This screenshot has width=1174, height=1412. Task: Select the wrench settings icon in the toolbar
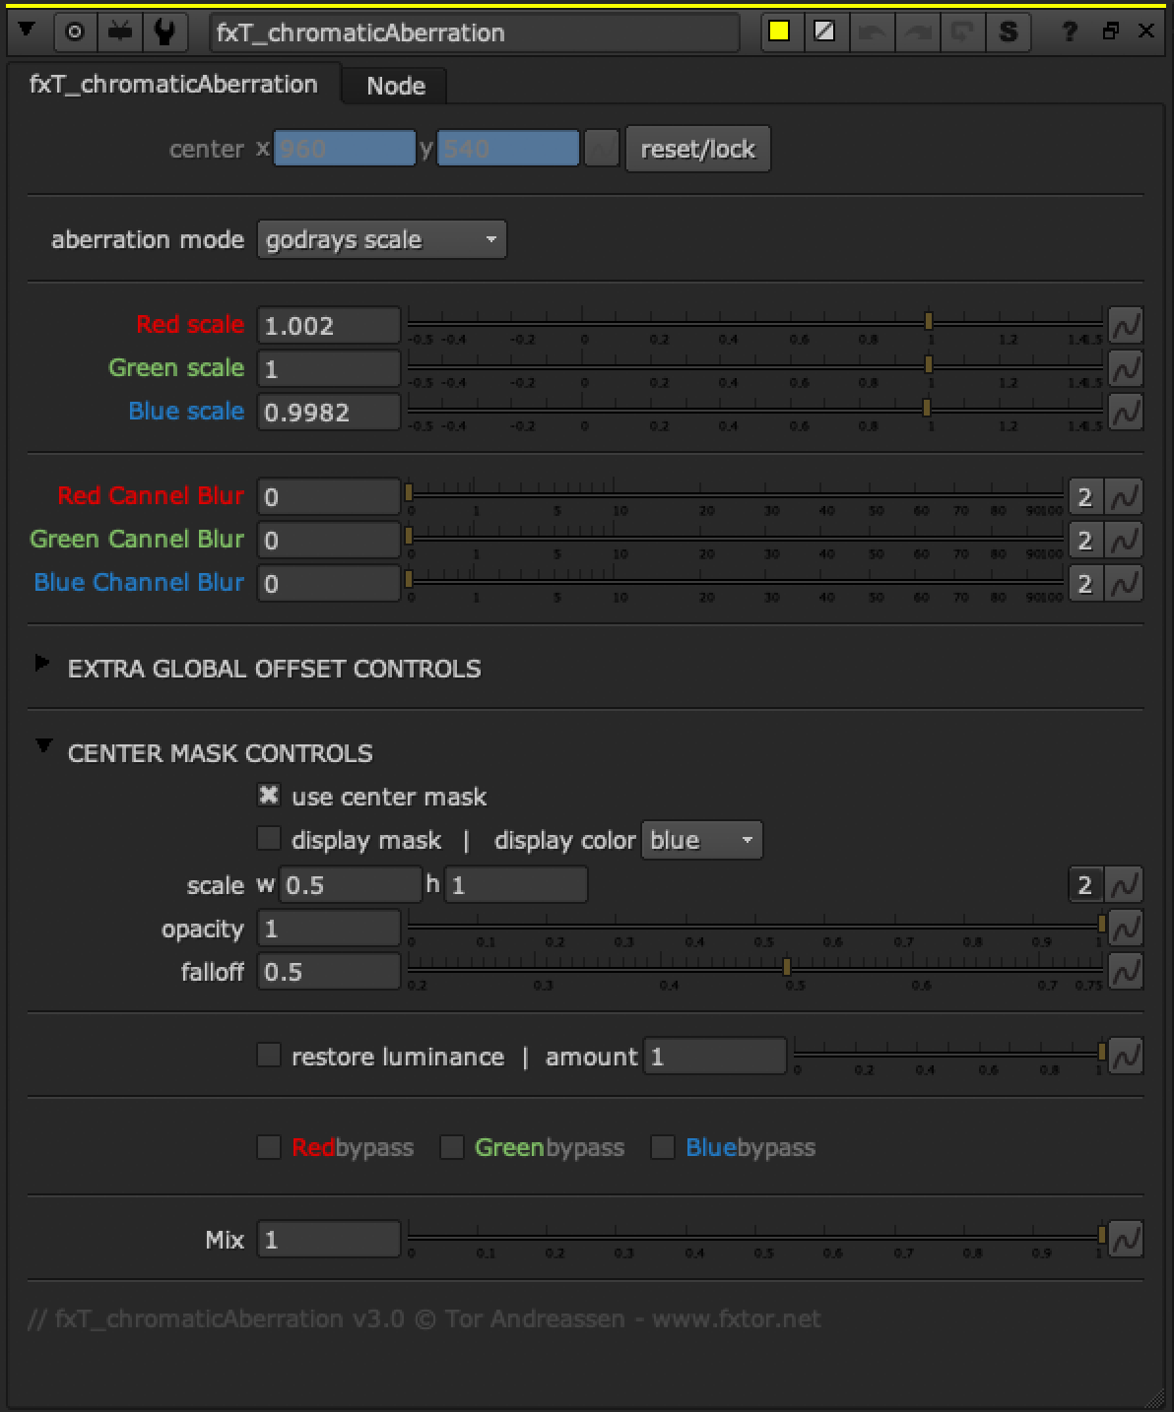click(164, 31)
